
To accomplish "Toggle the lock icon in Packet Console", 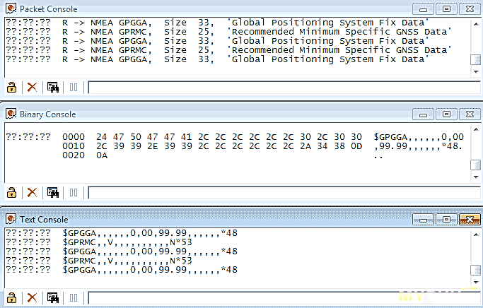I will [11, 88].
